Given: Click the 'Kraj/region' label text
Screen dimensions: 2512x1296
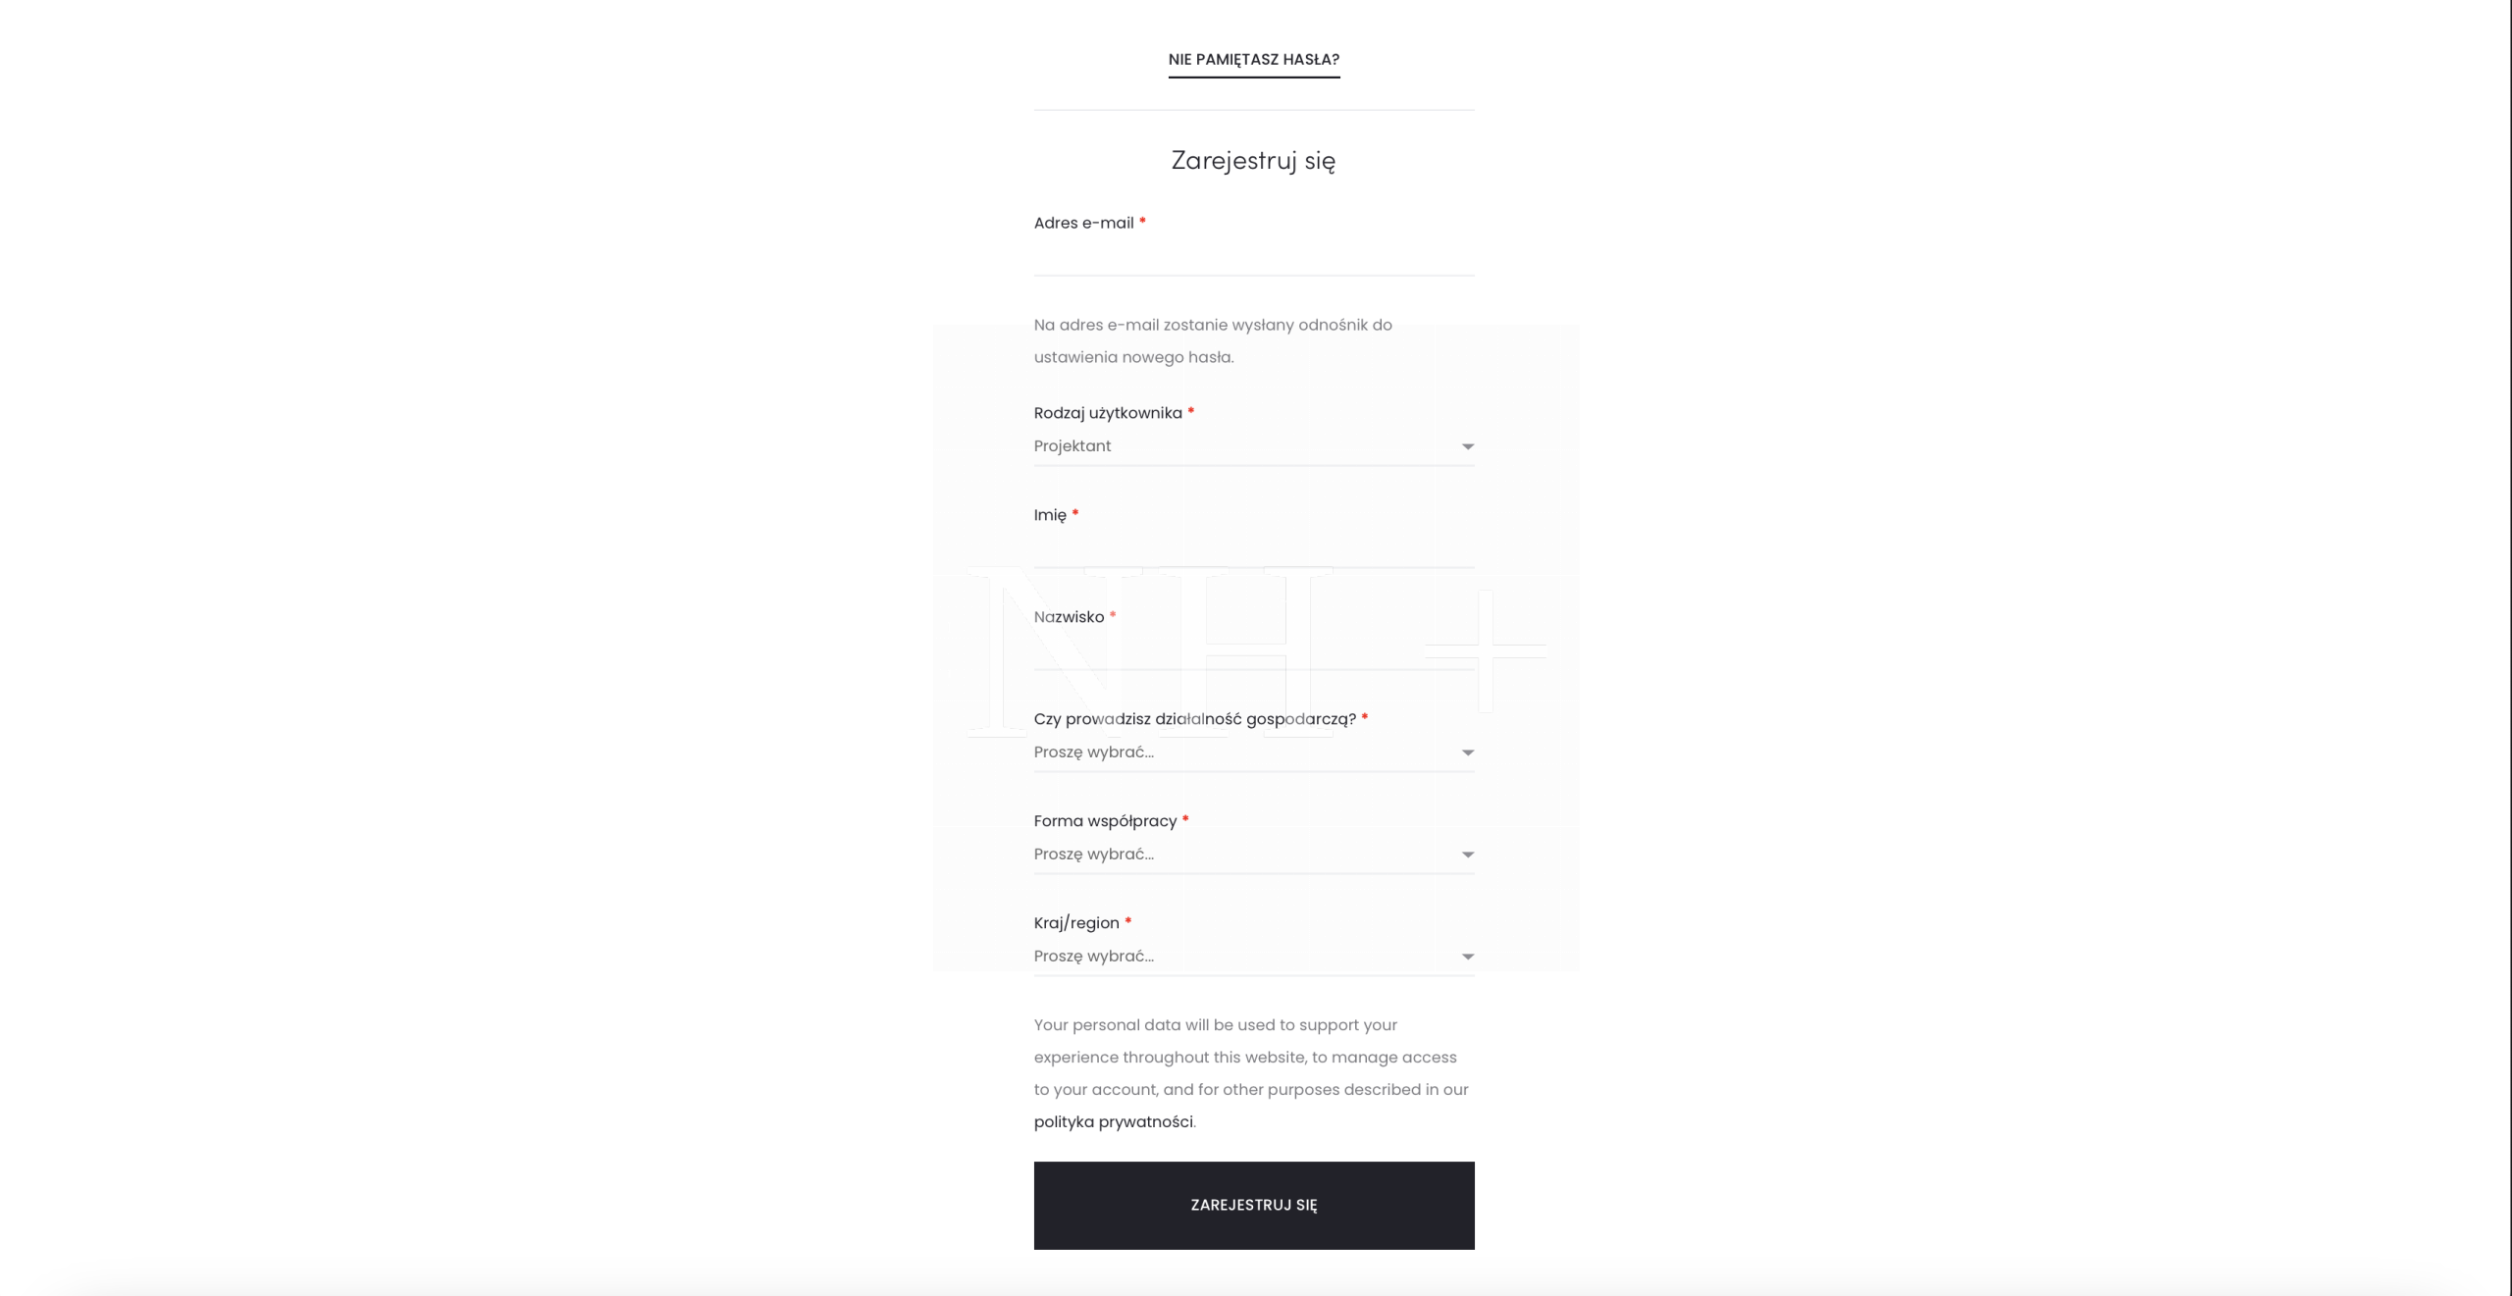Looking at the screenshot, I should point(1076,923).
